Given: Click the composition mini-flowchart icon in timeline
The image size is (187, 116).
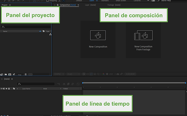Looking at the screenshot, I should tap(59, 84).
